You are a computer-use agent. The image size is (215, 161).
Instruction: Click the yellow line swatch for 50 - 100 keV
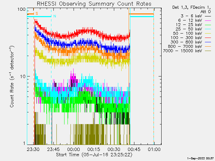tap(208, 34)
